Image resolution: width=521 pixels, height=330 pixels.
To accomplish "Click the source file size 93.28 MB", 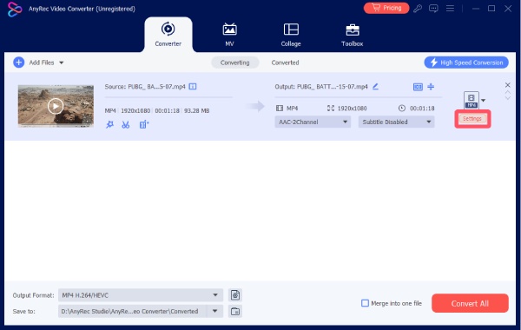I will [197, 110].
